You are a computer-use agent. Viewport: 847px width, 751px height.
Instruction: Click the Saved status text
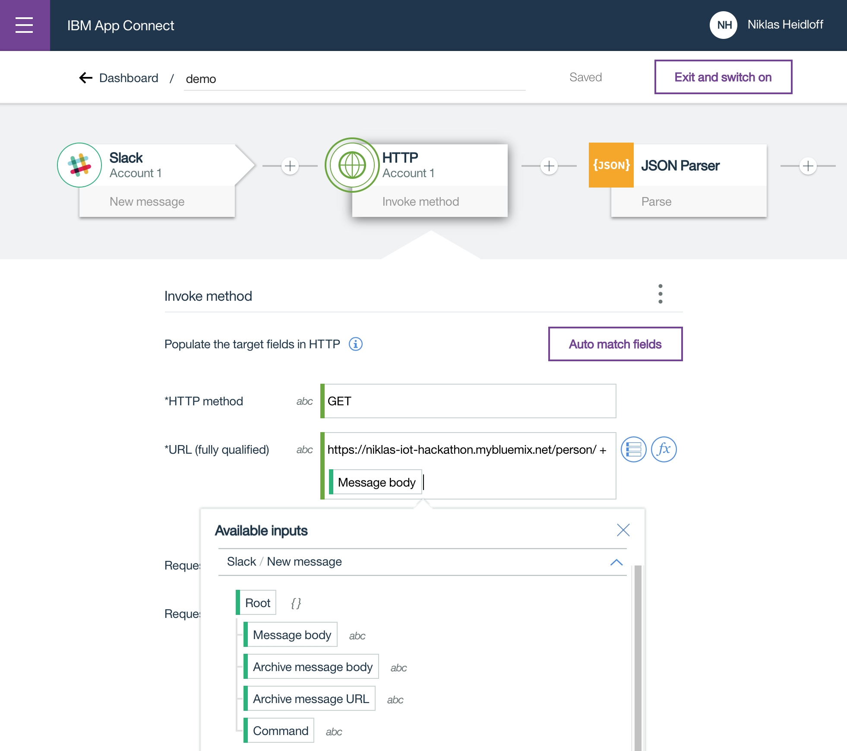[x=585, y=77]
